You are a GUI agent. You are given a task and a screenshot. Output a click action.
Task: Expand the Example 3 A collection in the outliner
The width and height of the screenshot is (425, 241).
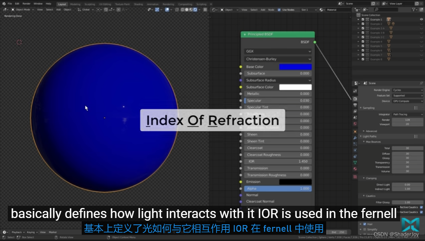click(358, 28)
